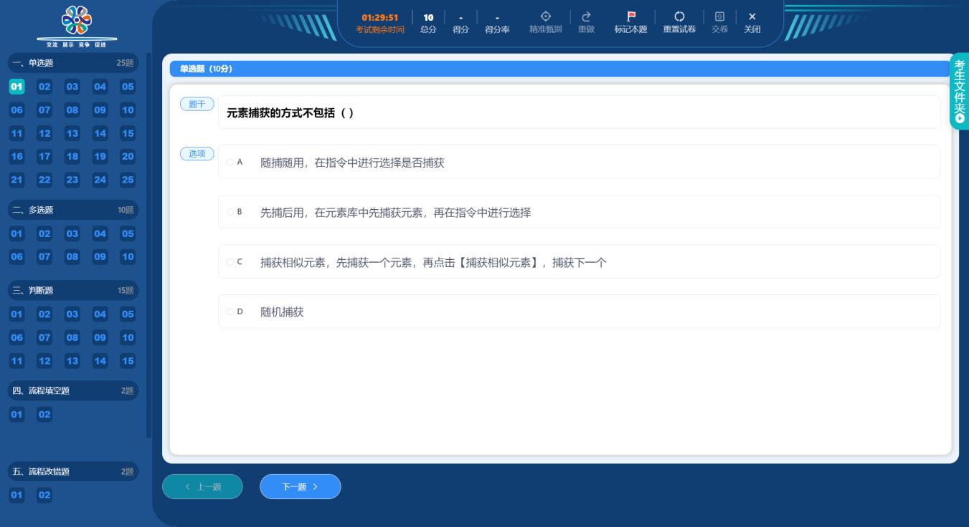
Task: Open the 流程改错题 section header
Action: [x=72, y=471]
